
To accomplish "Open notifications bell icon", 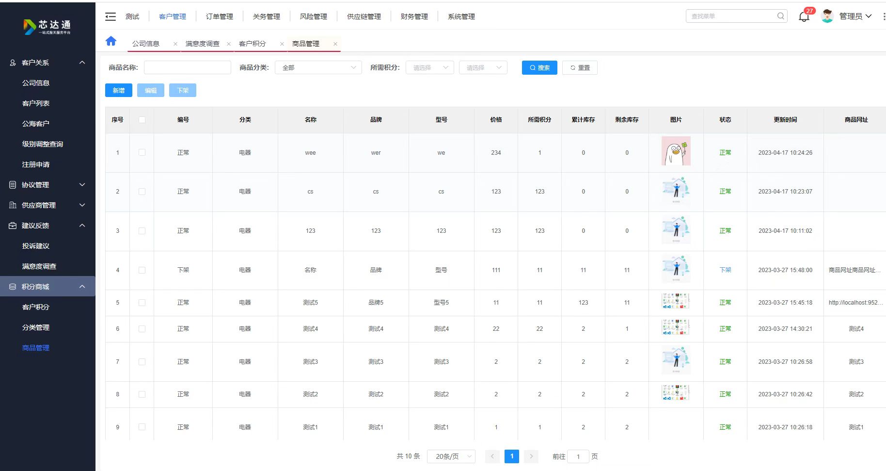I will pyautogui.click(x=804, y=17).
